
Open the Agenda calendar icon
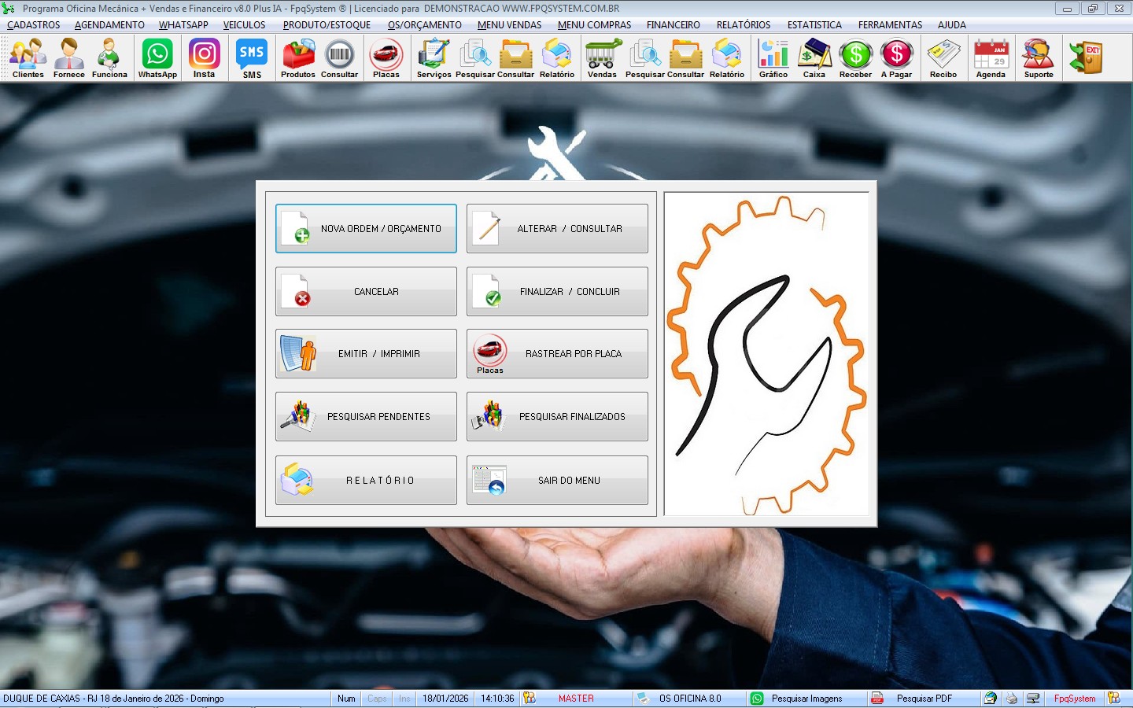click(x=991, y=58)
